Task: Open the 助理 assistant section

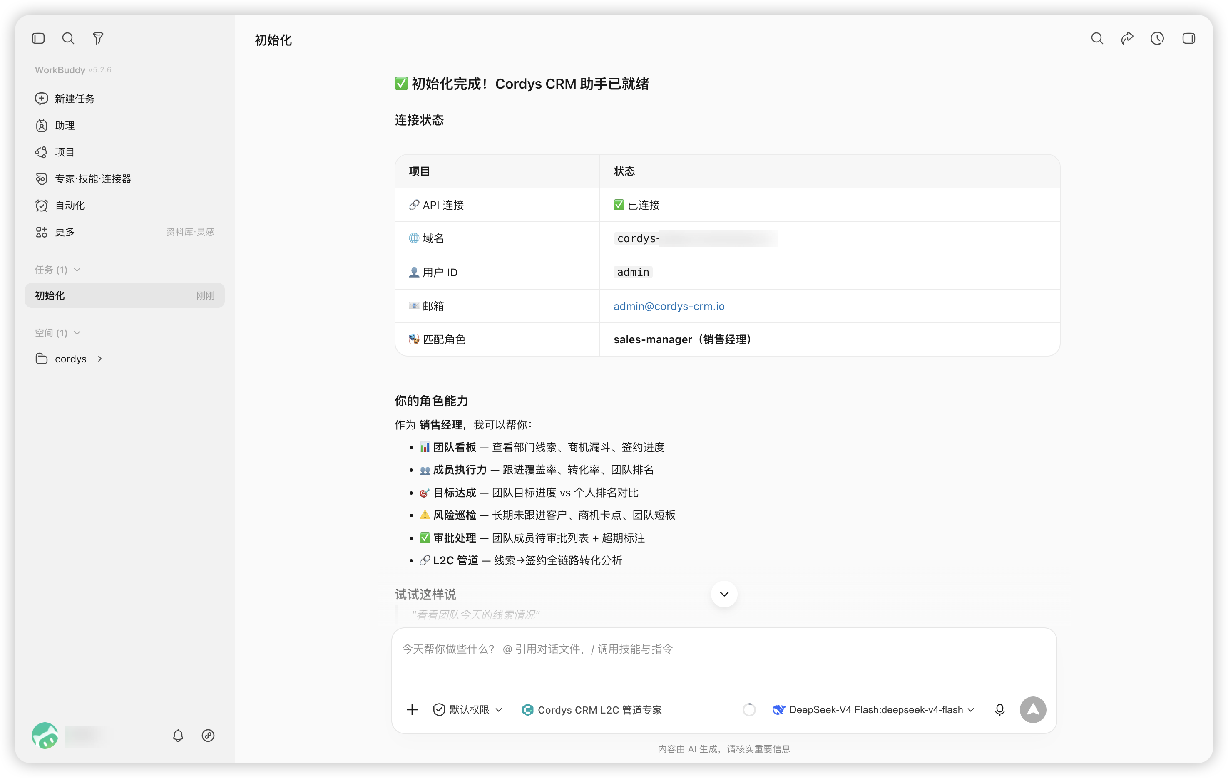Action: point(124,125)
